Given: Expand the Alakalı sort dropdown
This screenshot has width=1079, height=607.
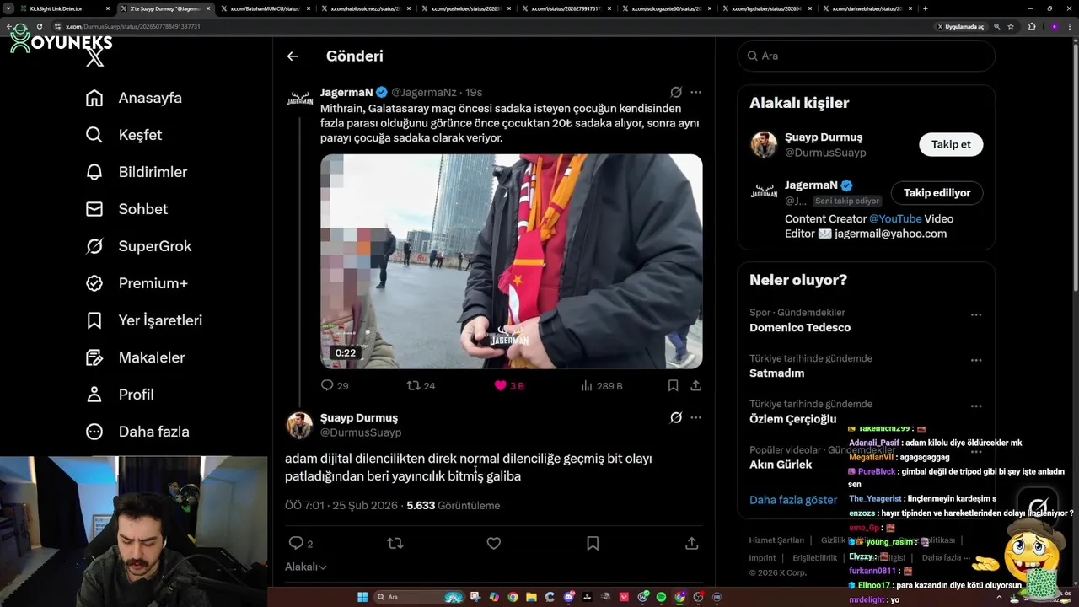Looking at the screenshot, I should [x=306, y=567].
